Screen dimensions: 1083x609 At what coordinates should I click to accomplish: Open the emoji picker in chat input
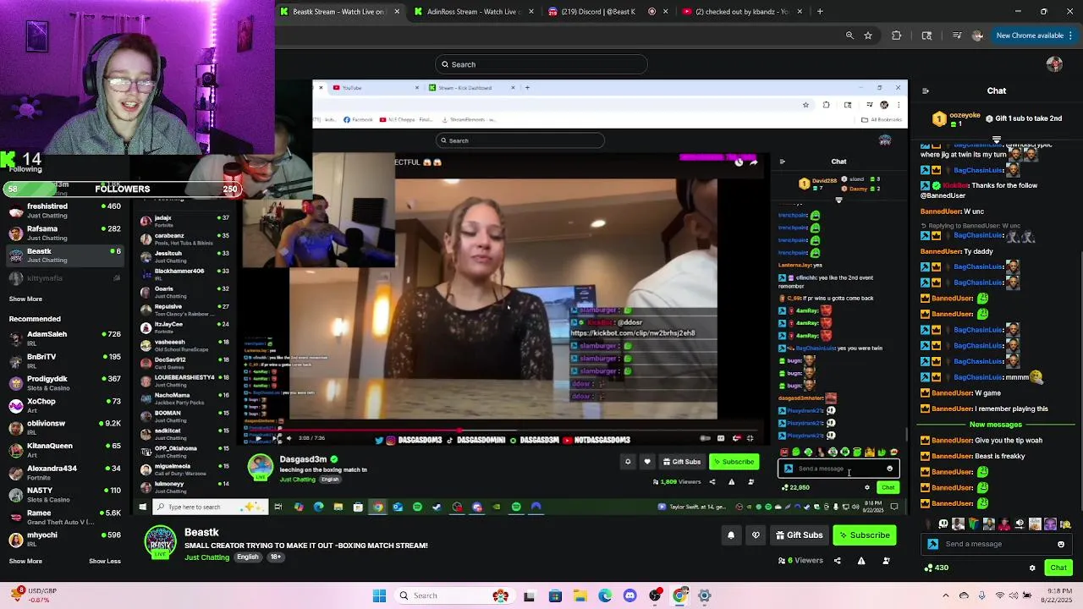[1061, 545]
